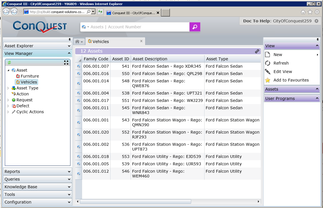Sort by the Asset Type column header

tap(233, 59)
